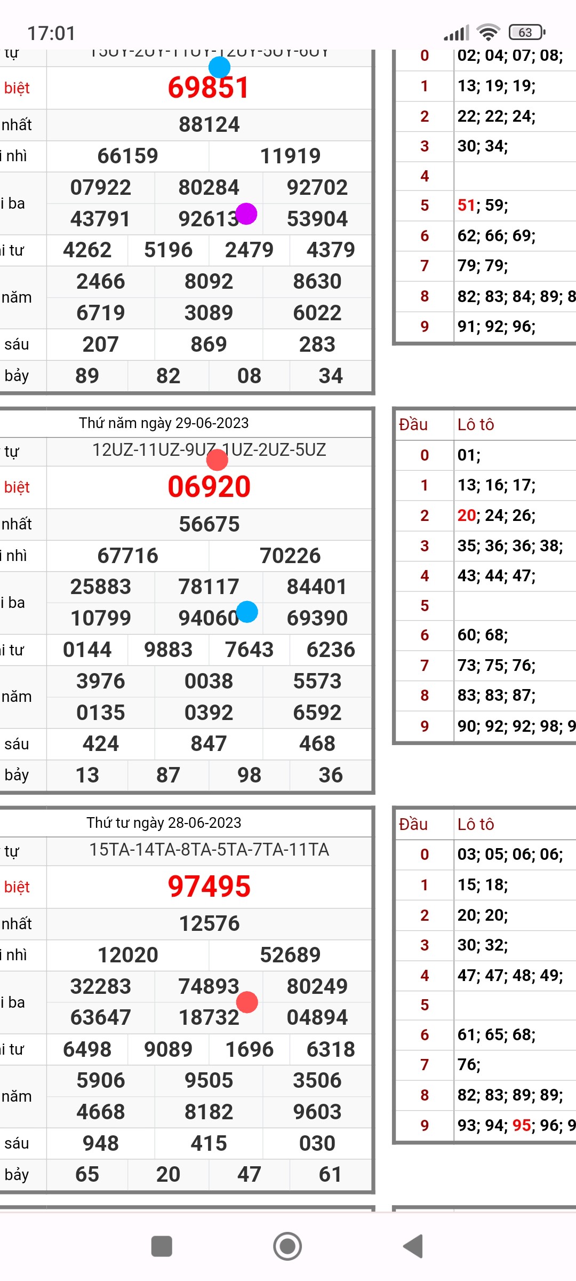Select fourth prize number 9089
Viewport: 576px width, 1281px height.
tap(168, 1050)
